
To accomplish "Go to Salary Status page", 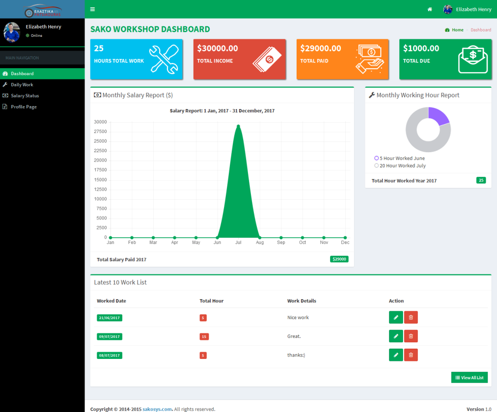I will pyautogui.click(x=25, y=96).
